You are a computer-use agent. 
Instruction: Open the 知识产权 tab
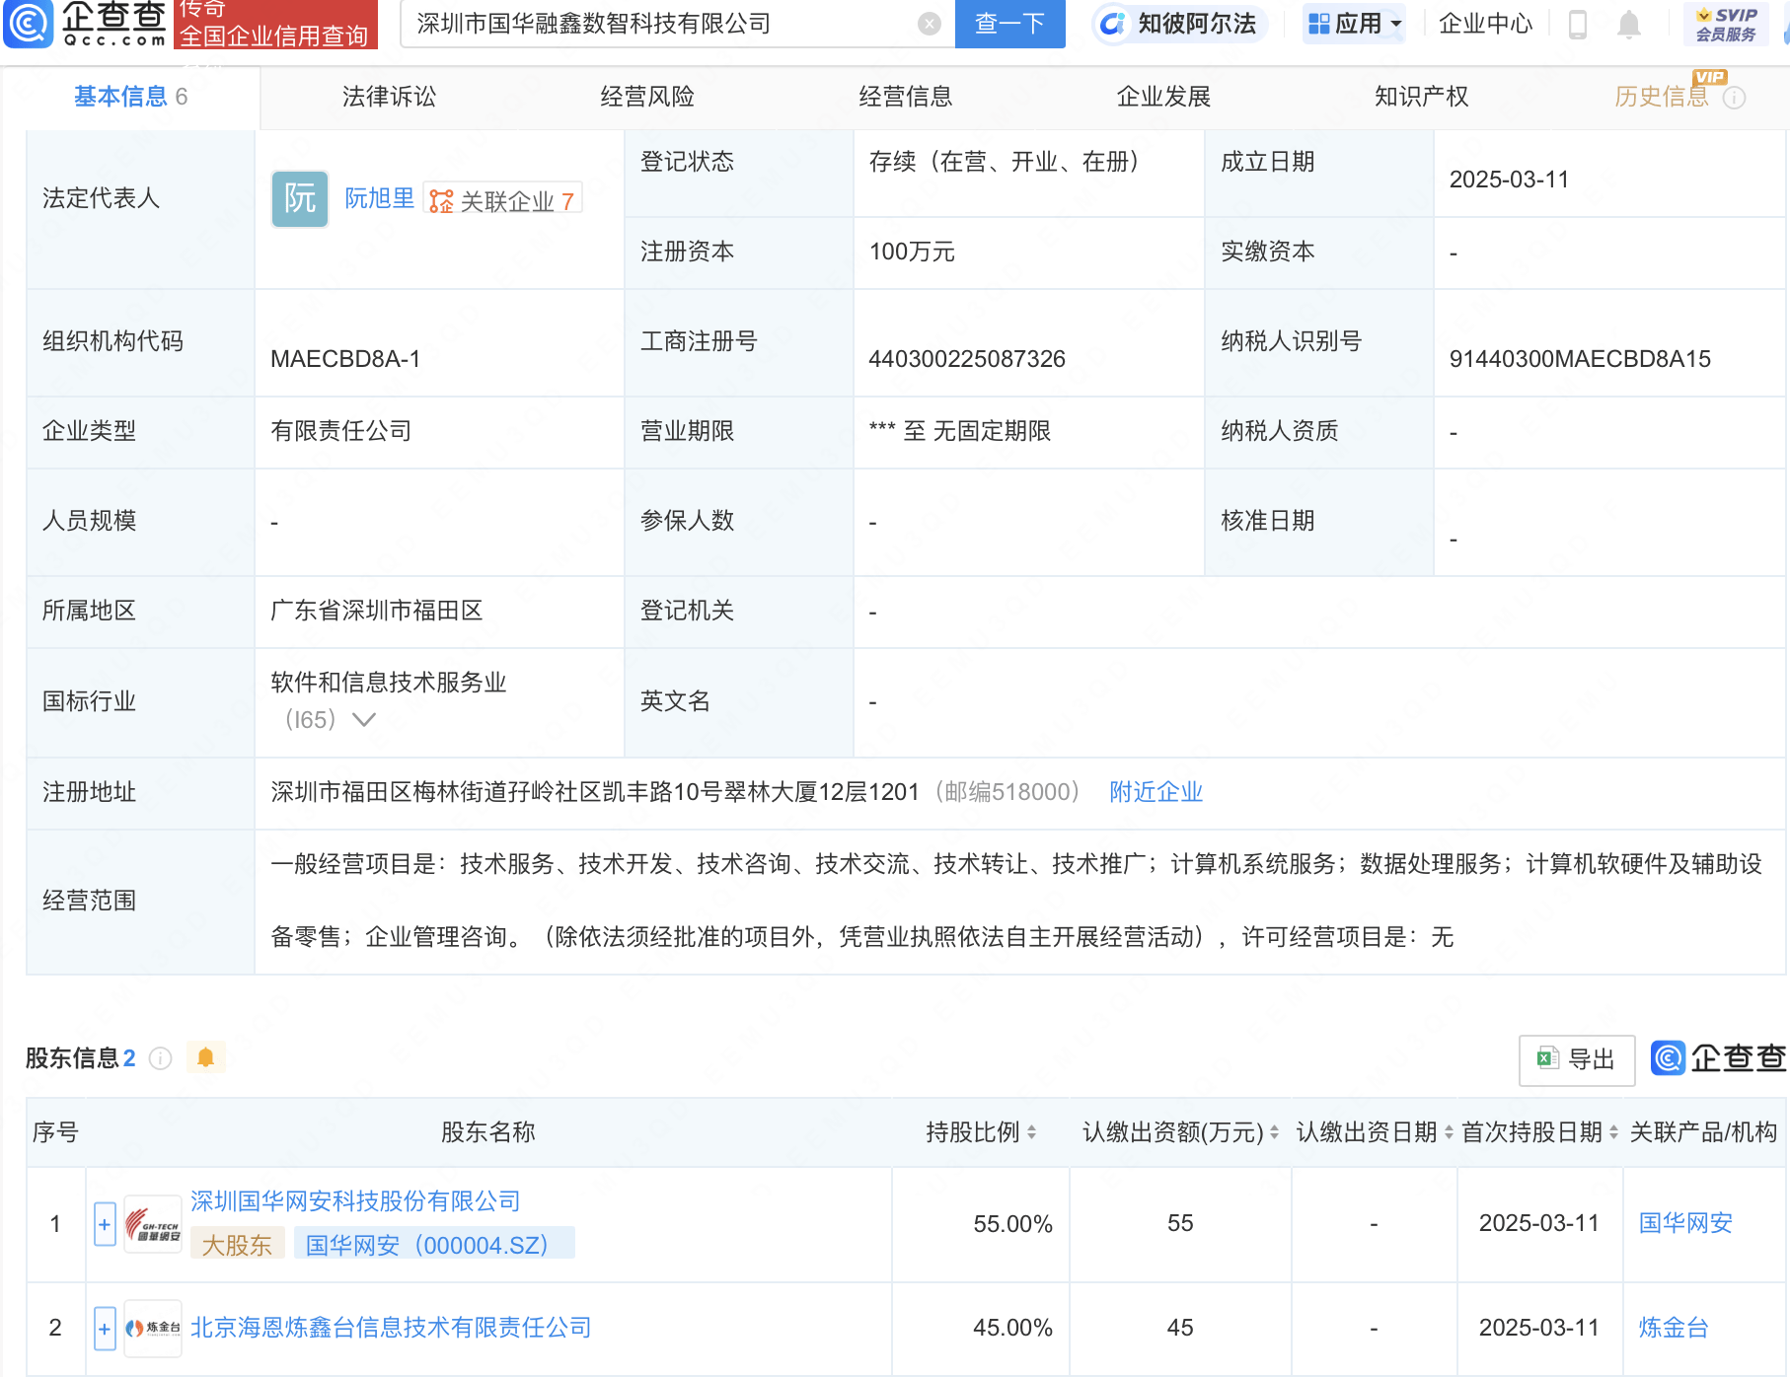click(x=1422, y=97)
